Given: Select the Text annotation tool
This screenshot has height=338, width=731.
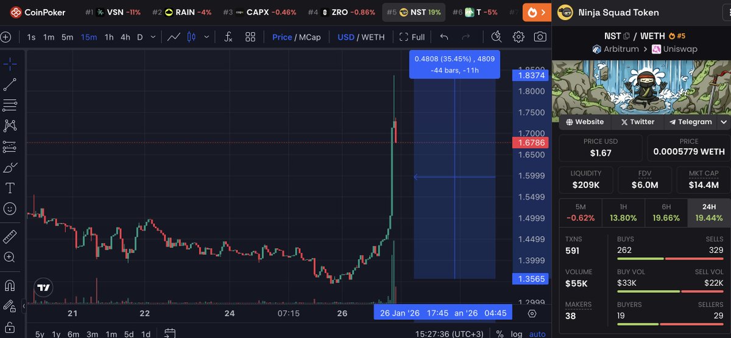Looking at the screenshot, I should (10, 188).
